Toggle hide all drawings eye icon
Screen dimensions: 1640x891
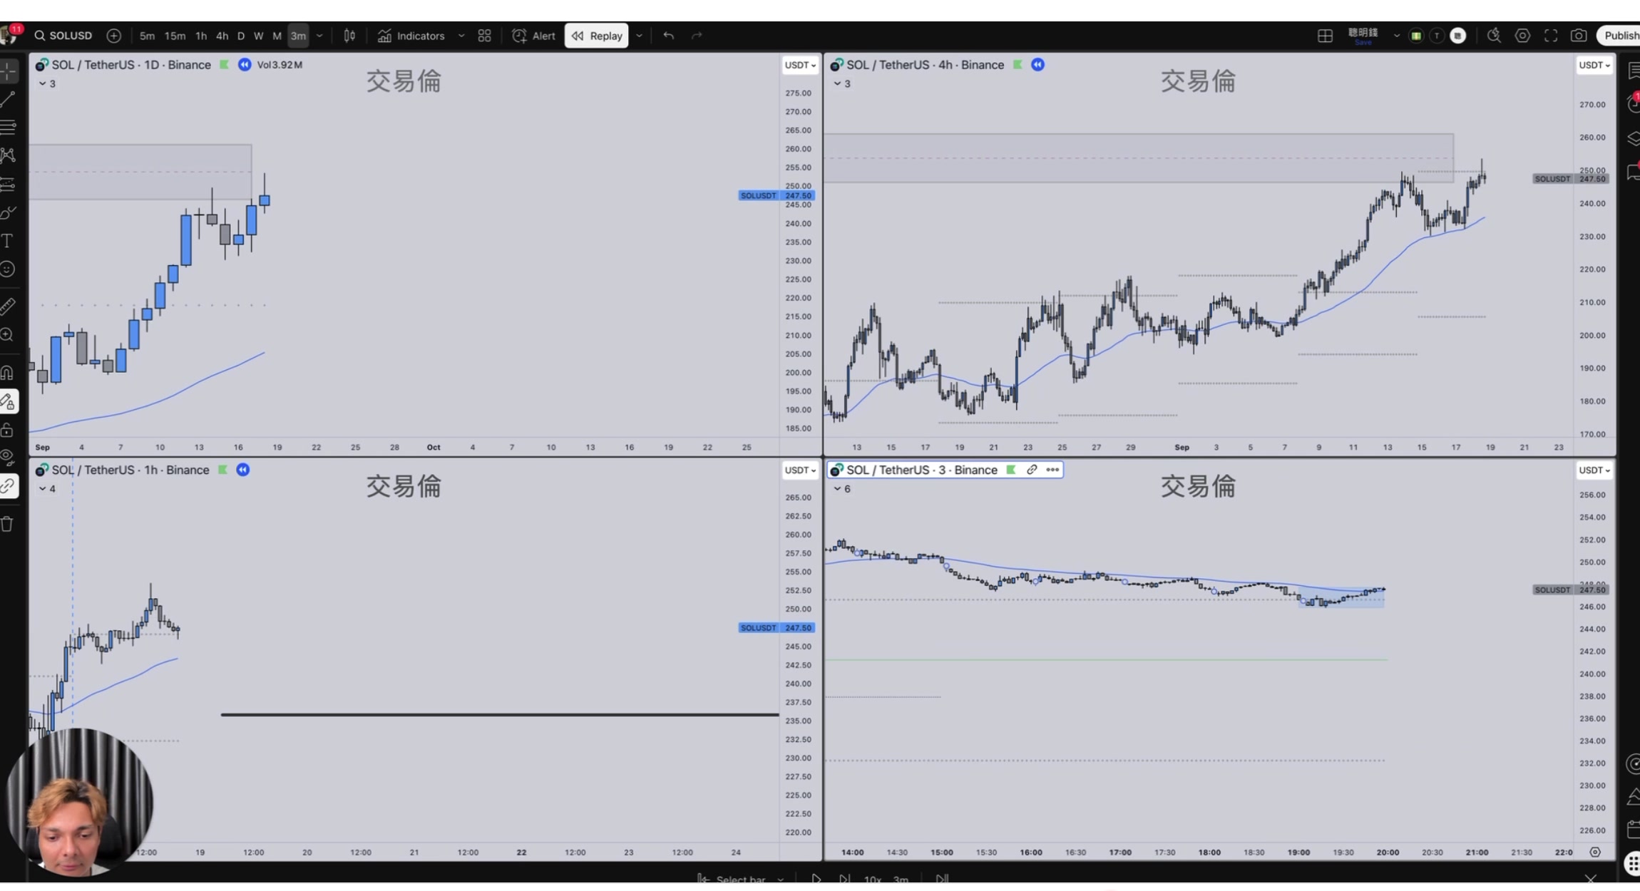pos(8,457)
